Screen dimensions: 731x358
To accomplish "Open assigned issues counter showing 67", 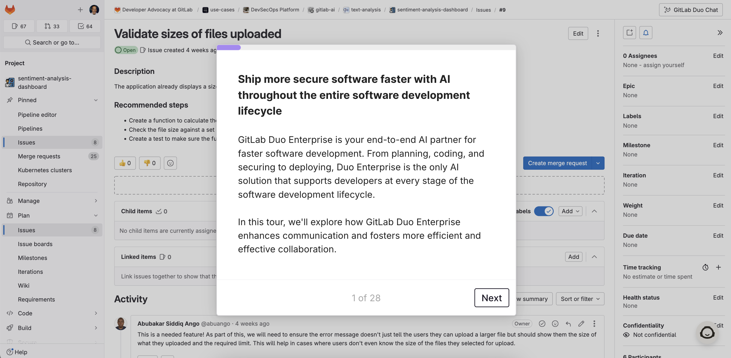I will (x=19, y=26).
